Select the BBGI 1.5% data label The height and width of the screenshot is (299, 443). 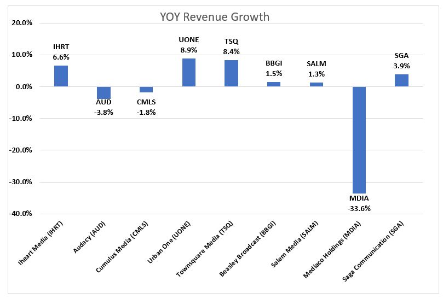pyautogui.click(x=274, y=68)
